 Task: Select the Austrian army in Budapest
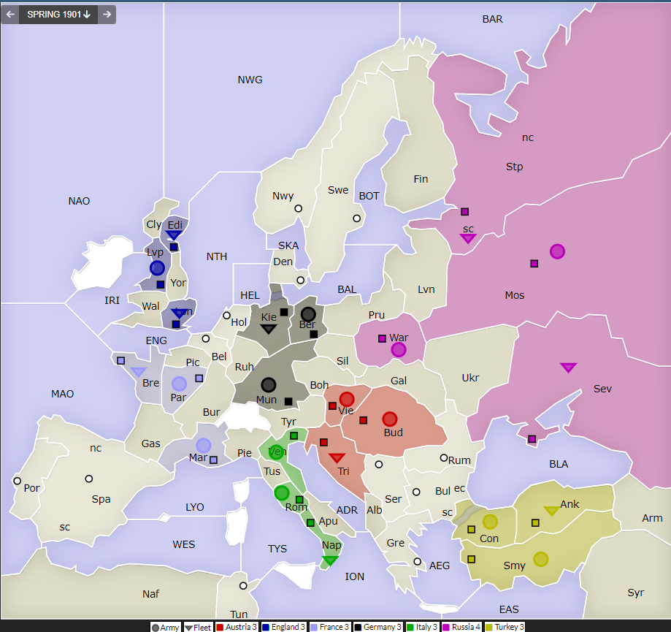coord(390,419)
